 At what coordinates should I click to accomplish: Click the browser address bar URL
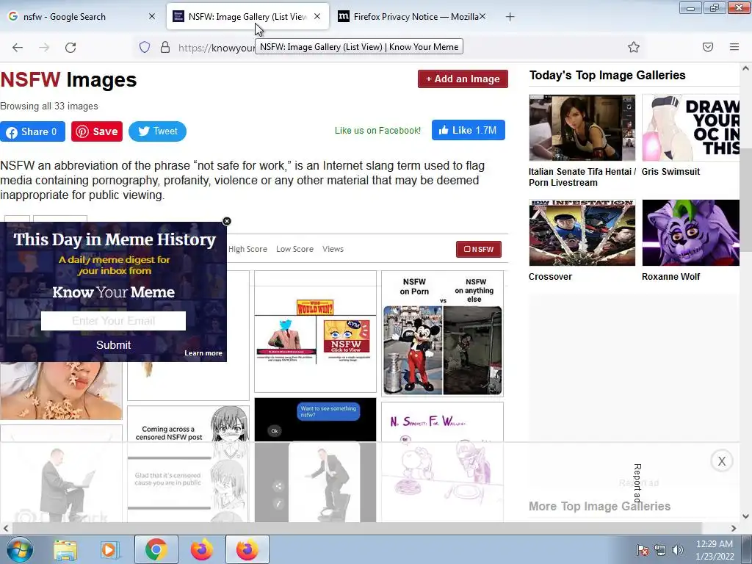[x=216, y=48]
